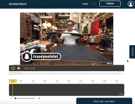135x104 pixels.
Task: Click the 9:38 duration label in track
Action: [121, 94]
